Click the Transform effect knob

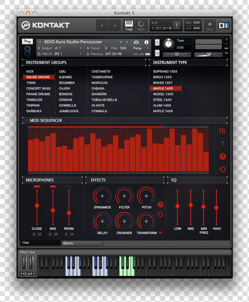point(146,221)
